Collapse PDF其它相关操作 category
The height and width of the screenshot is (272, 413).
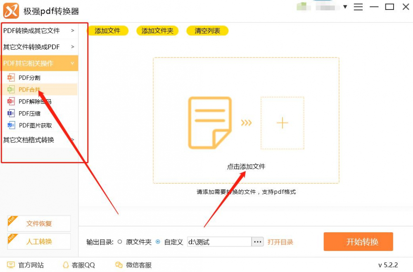[x=39, y=63]
